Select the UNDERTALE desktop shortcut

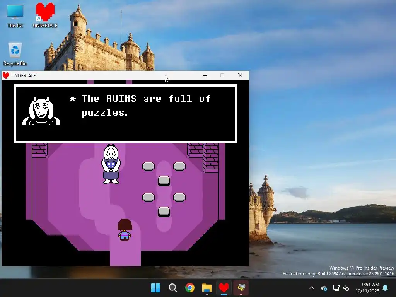(45, 15)
